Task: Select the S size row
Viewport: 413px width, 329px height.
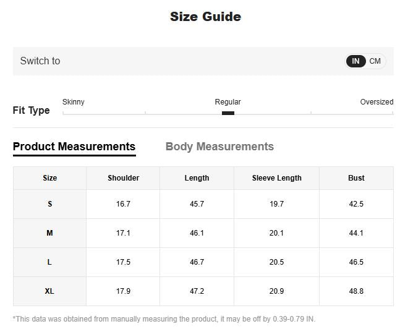Action: coord(203,204)
